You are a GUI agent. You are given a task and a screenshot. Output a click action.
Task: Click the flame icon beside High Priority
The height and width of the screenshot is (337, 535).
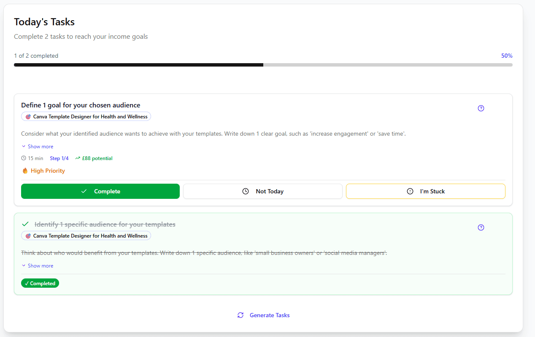coord(24,171)
